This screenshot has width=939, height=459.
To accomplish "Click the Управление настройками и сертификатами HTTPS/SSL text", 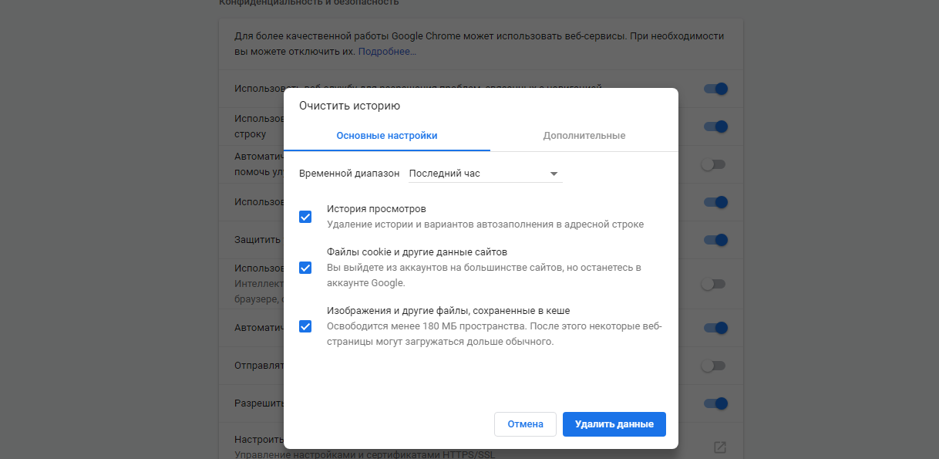I will pyautogui.click(x=364, y=454).
